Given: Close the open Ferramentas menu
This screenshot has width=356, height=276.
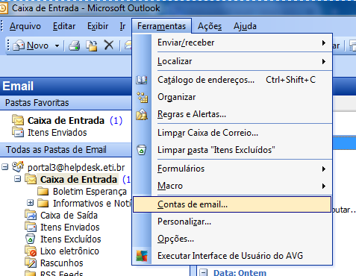Looking at the screenshot, I should click(x=161, y=26).
